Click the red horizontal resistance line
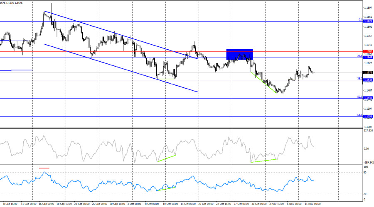 click(125, 52)
